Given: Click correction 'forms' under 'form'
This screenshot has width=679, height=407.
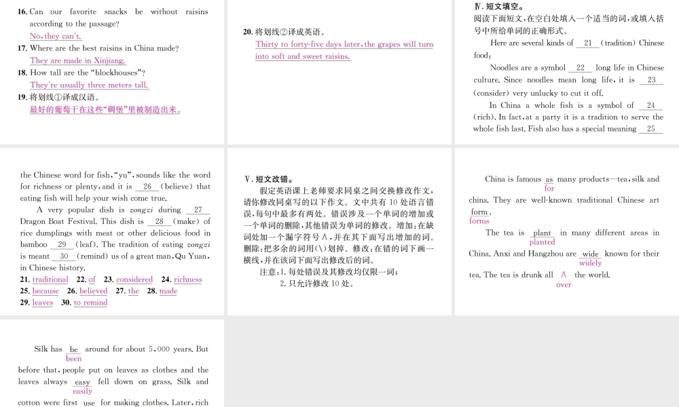Looking at the screenshot, I should 479,221.
